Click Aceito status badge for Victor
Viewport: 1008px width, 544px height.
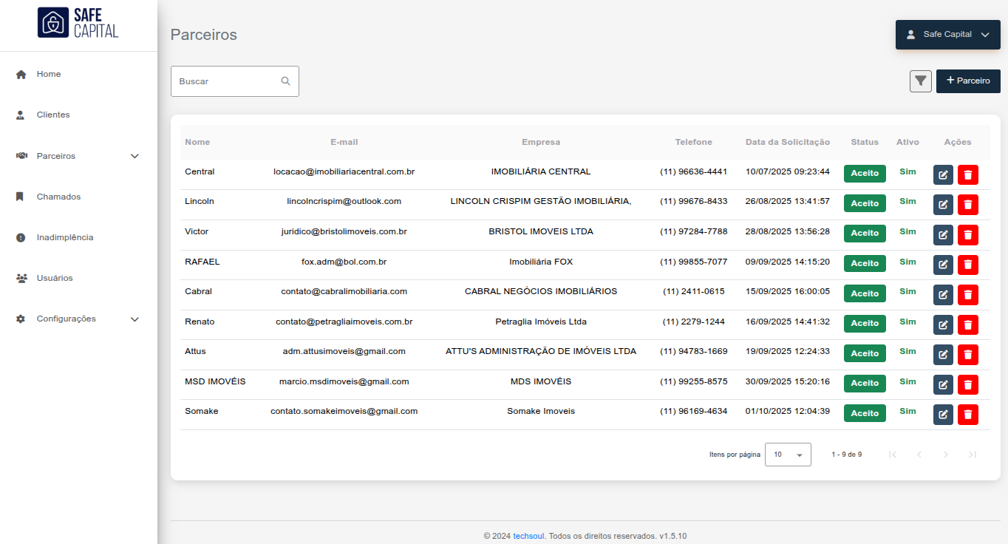tap(865, 233)
